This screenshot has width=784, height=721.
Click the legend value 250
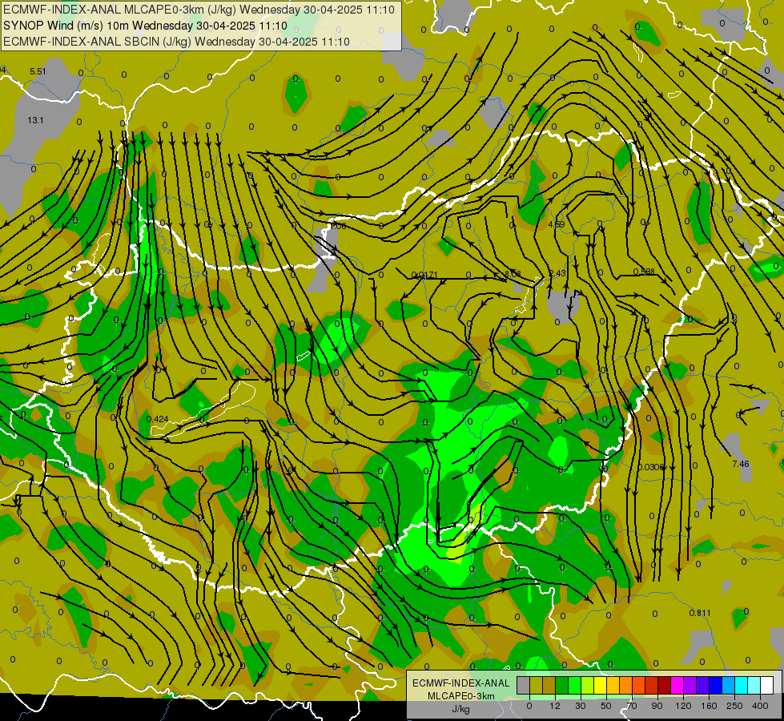734,706
